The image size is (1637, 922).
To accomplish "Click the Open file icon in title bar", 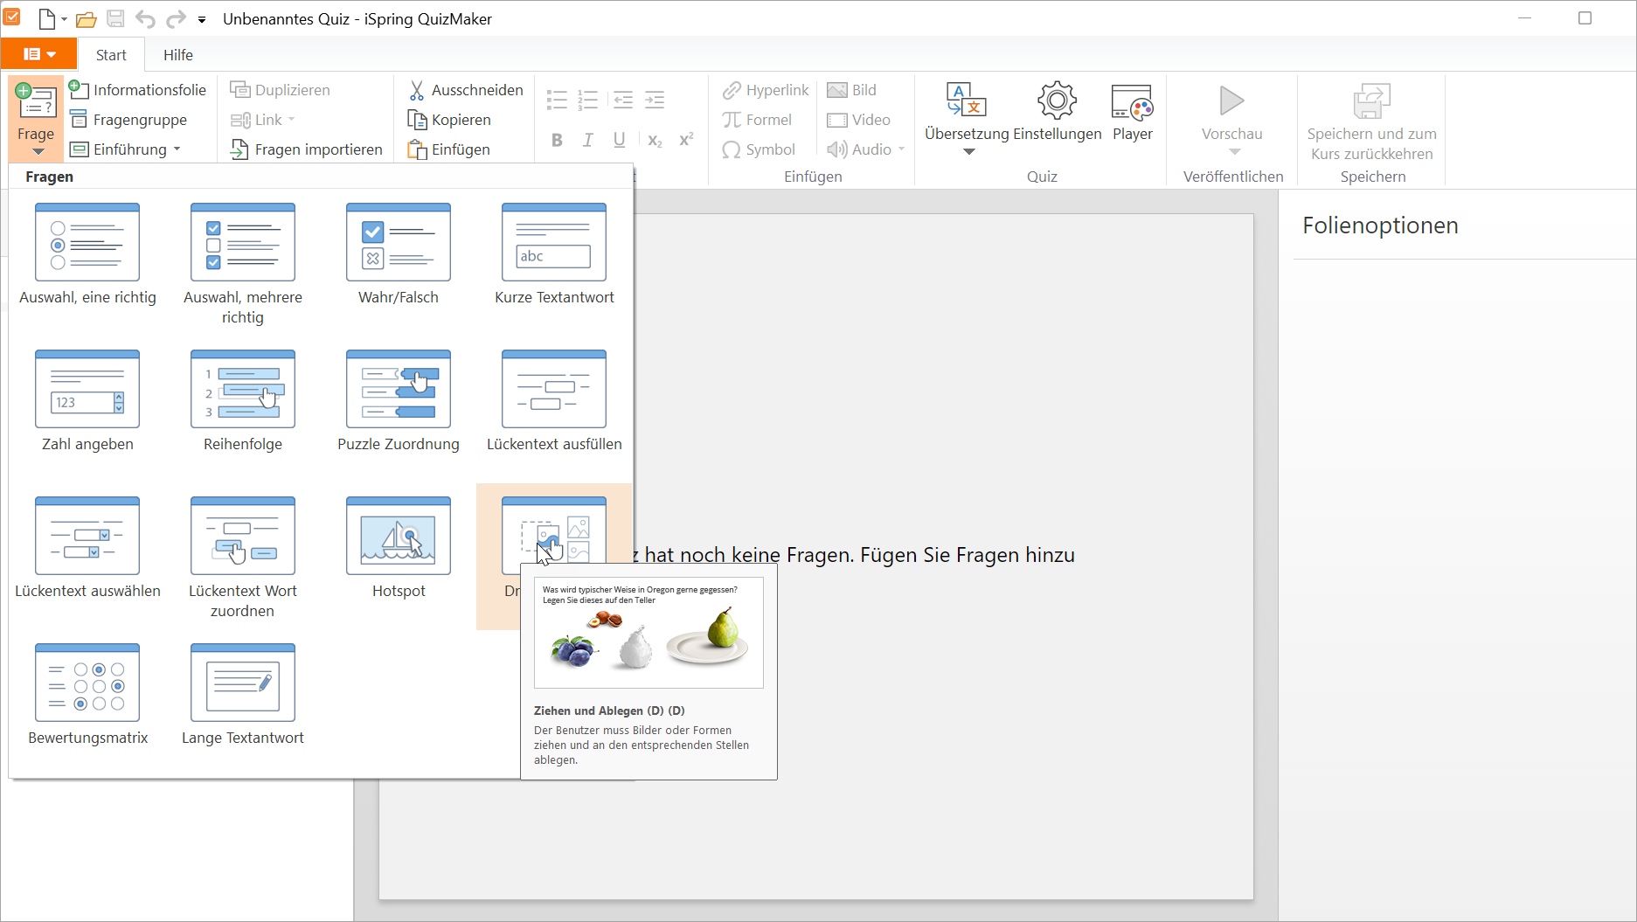I will tap(86, 19).
